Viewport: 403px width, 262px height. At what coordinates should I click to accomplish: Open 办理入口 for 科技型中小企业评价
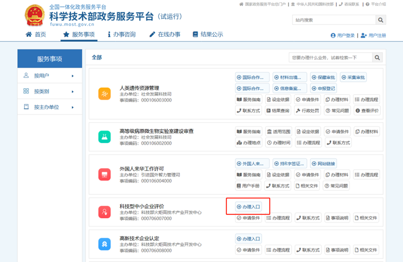(x=248, y=207)
